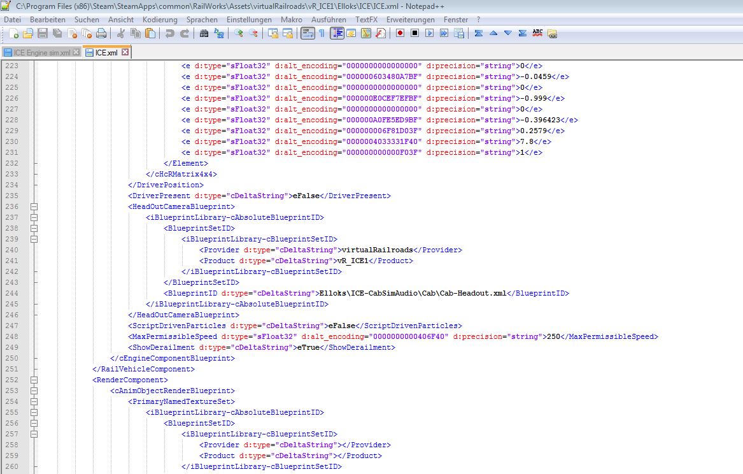Toggle show all characters pilcrow button
The height and width of the screenshot is (474, 743).
tap(322, 33)
